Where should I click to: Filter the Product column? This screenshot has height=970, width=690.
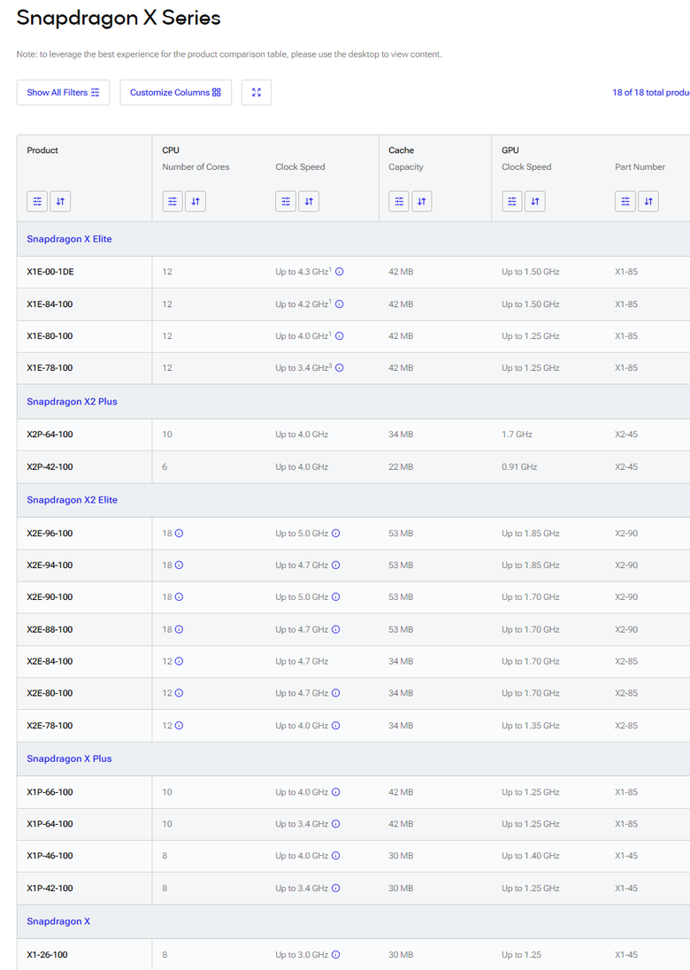[x=37, y=201]
